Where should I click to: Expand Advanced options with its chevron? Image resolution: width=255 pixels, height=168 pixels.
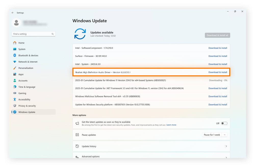click(226, 157)
